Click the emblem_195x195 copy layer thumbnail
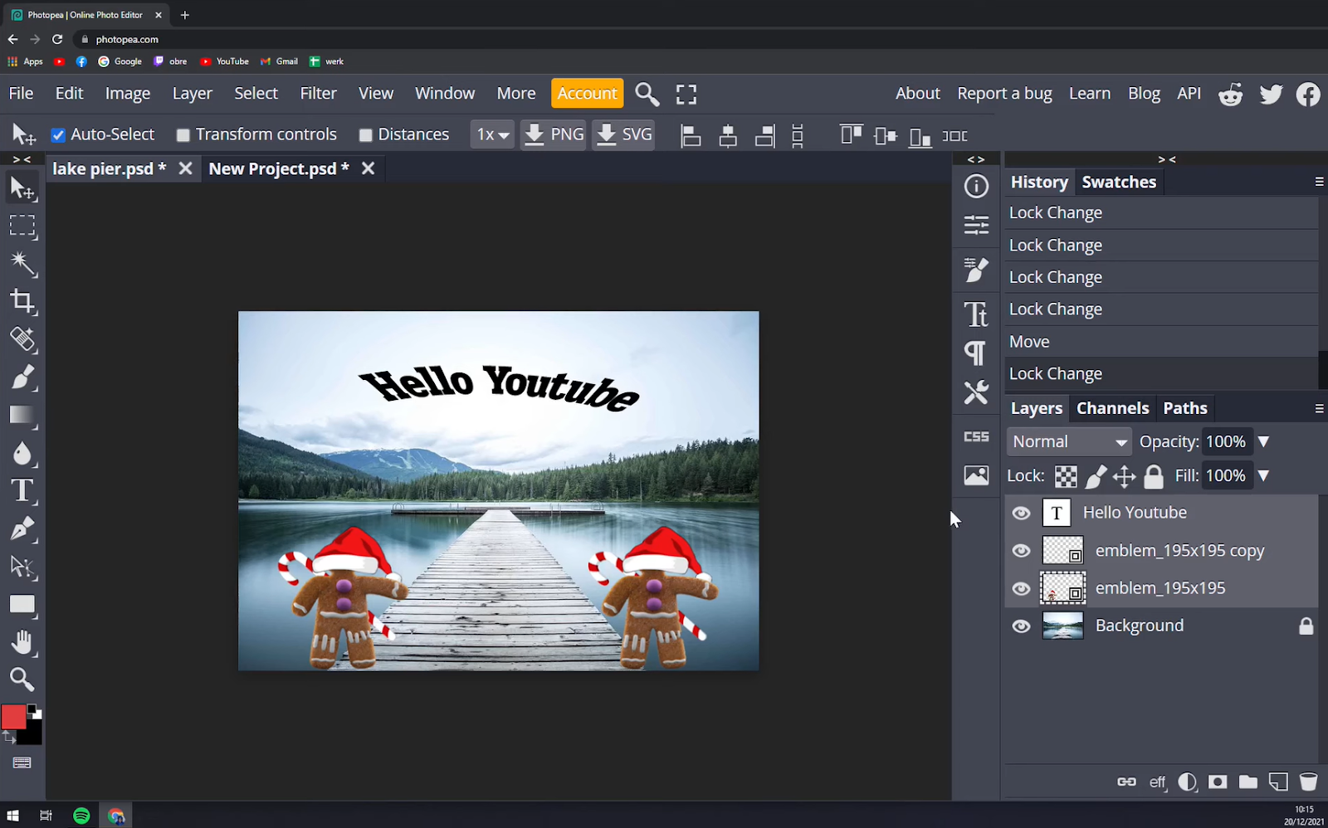The height and width of the screenshot is (828, 1328). [x=1062, y=550]
